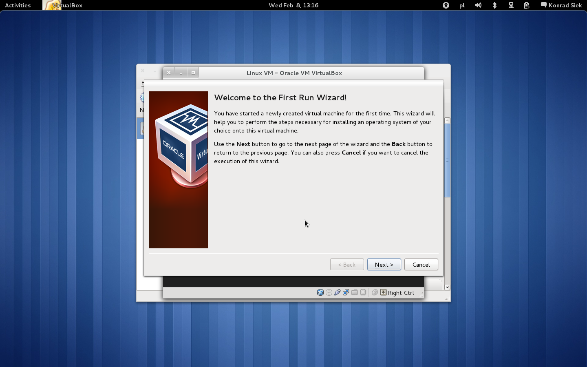Click the network adapters status icon

click(x=346, y=292)
